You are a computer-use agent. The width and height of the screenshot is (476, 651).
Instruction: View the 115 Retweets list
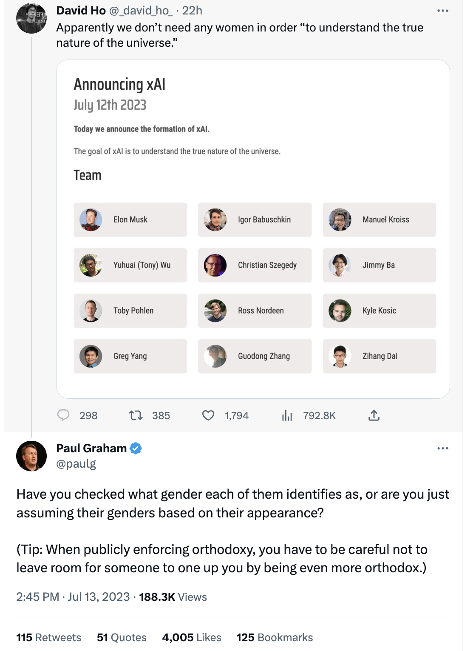(48, 637)
